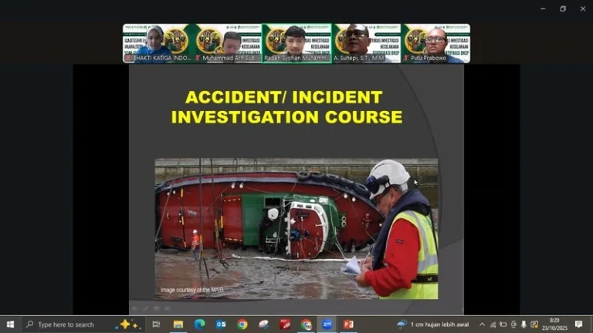Screen dimensions: 593x333
Task: Restore down the Zoom meeting window
Action: pos(563,8)
